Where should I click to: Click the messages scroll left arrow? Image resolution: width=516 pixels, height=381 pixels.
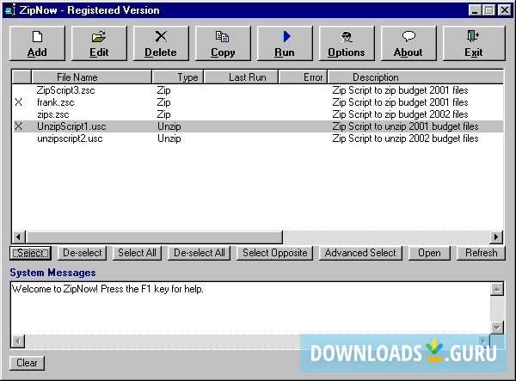pos(18,341)
